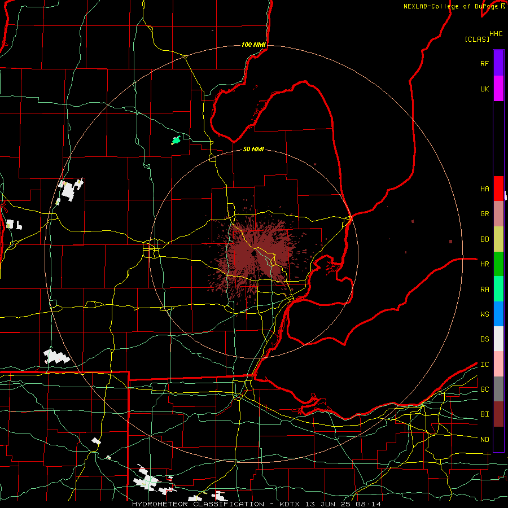Click the RA legend label
This screenshot has width=508, height=508.
(484, 289)
